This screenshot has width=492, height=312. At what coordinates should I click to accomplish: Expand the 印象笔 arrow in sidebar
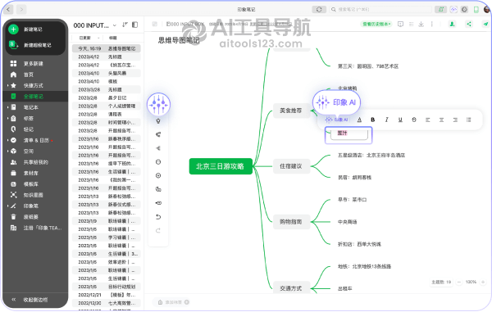(x=8, y=206)
